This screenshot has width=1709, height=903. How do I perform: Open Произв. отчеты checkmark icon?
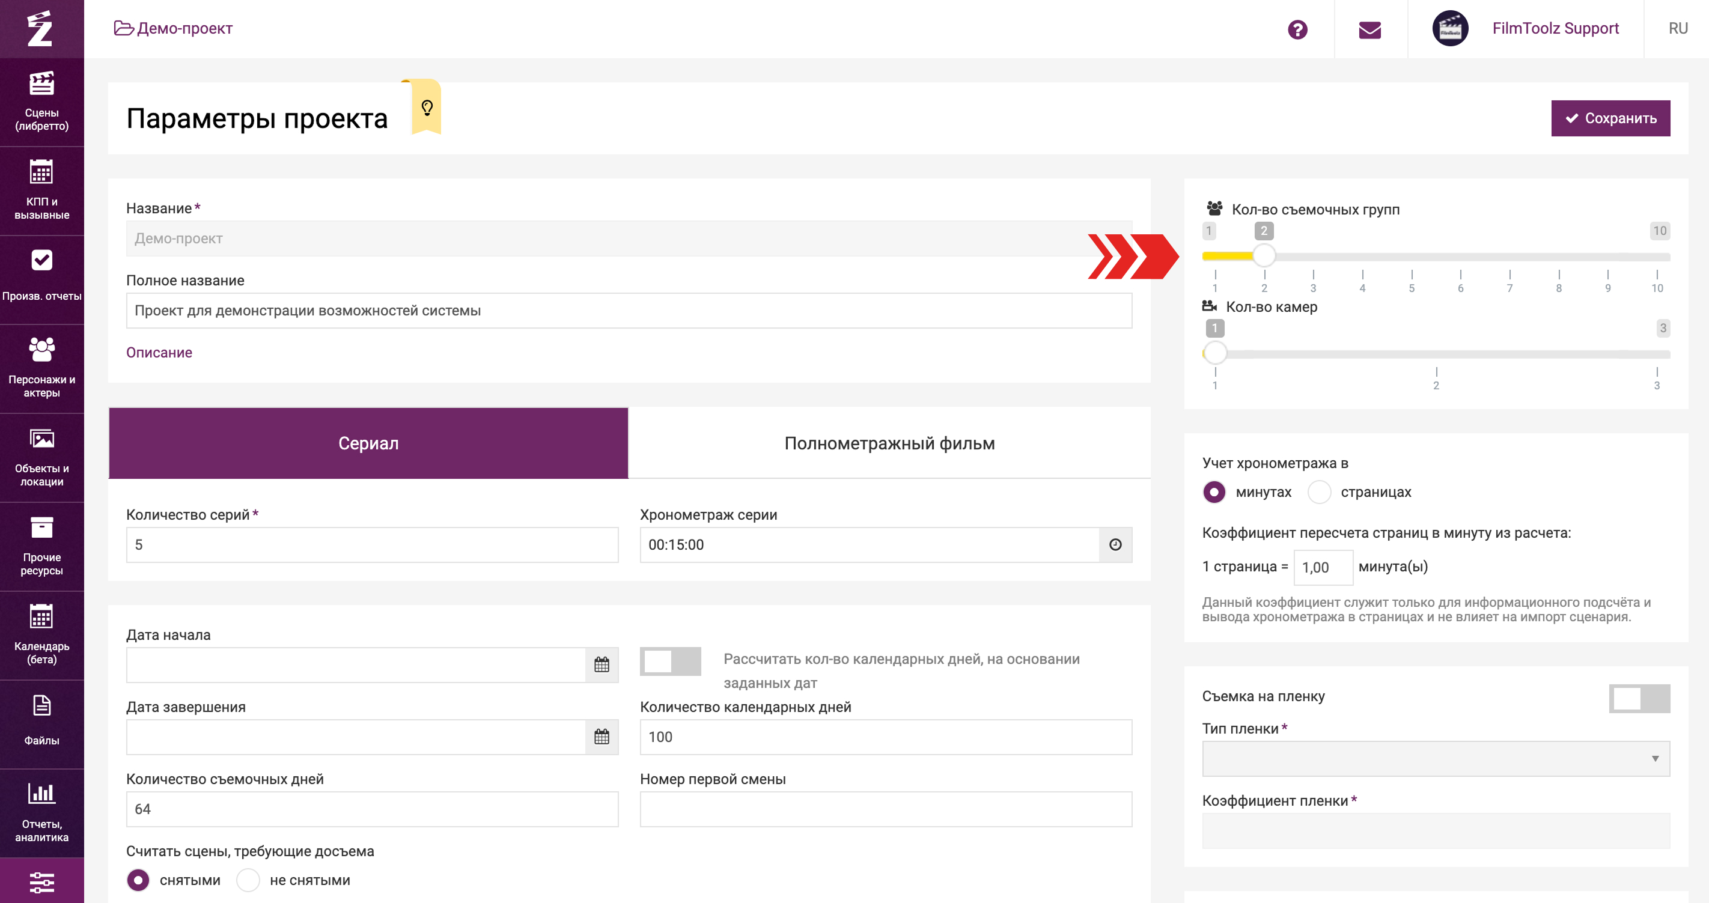[41, 261]
